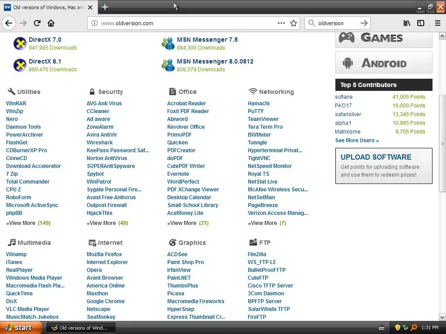This screenshot has width=446, height=334.
Task: Click the Multimedia music note icon
Action: click(11, 242)
